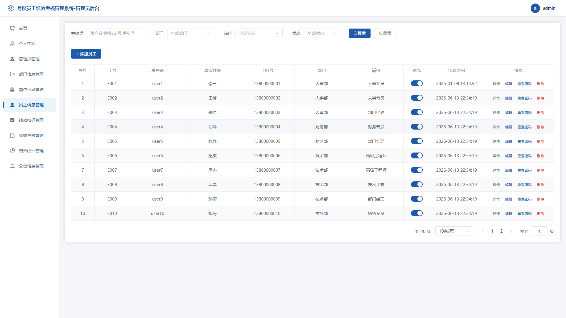Screen dimensions: 566x318
Task: Click the 共 20 条 total count
Action: point(423,231)
